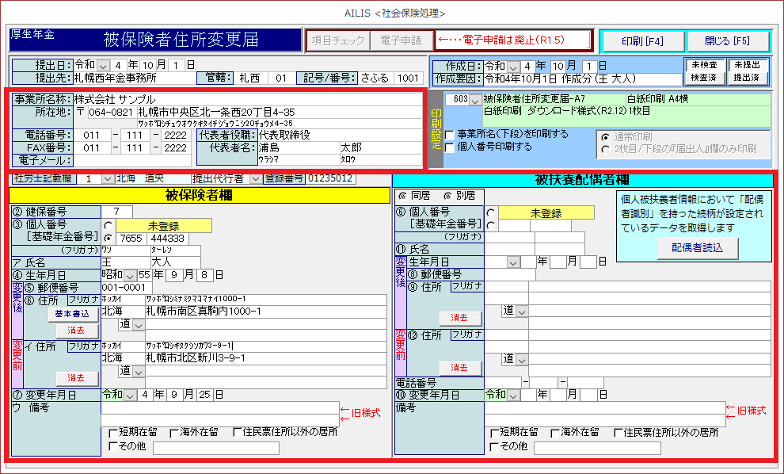Open the 昭和 era dropdown for insured birthdate
Screen dimensions: 784x474
tap(132, 275)
